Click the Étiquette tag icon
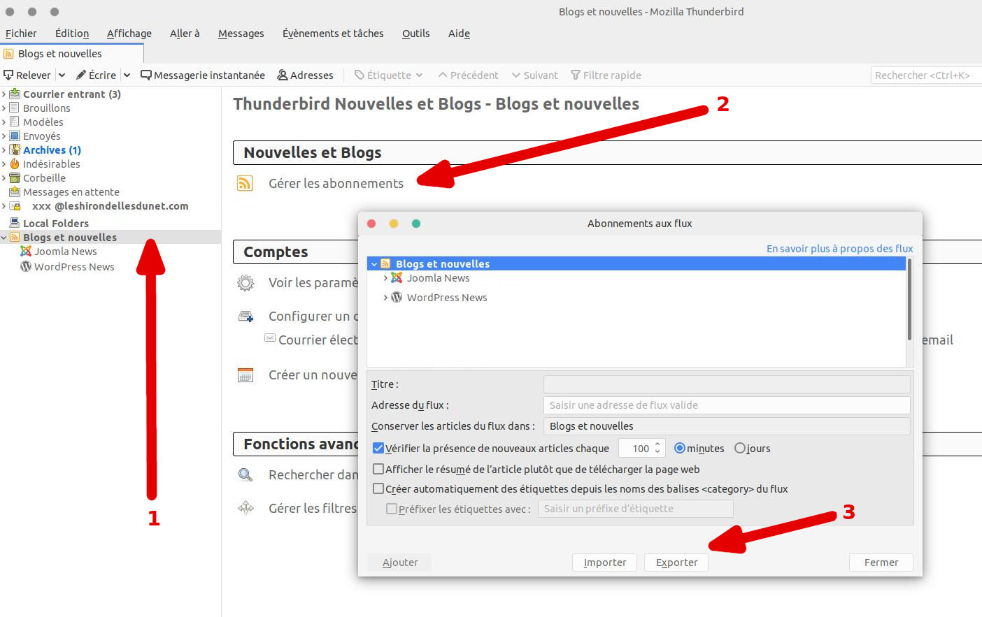 360,75
